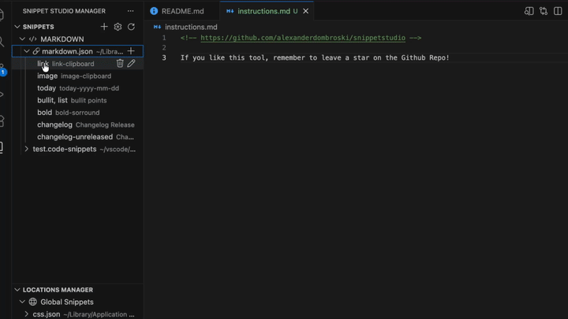Open preview to the side
Image resolution: width=568 pixels, height=319 pixels.
(x=529, y=11)
